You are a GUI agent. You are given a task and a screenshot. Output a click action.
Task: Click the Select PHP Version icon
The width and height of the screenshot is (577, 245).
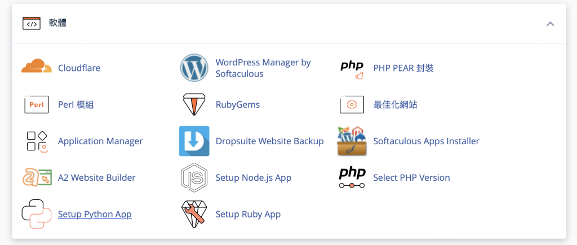pos(352,177)
